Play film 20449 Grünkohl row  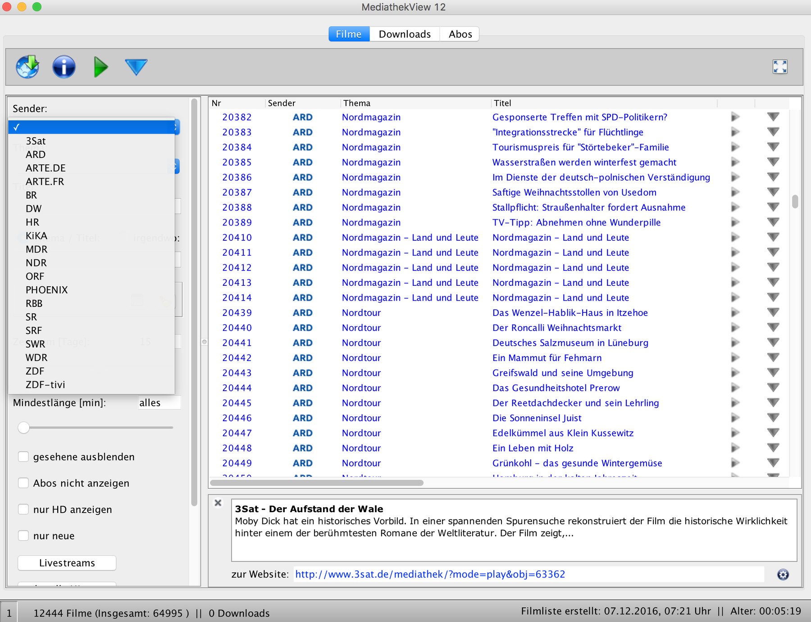(x=735, y=463)
